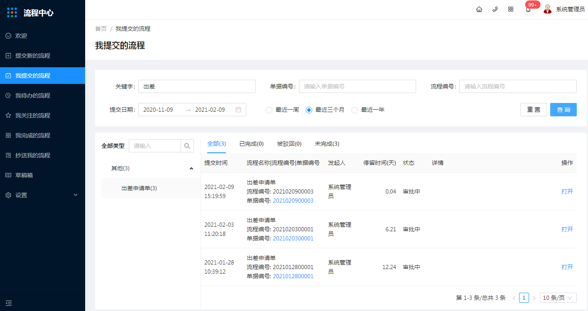This screenshot has width=588, height=311.
Task: Click the 停留时间(天) column header
Action: click(380, 163)
